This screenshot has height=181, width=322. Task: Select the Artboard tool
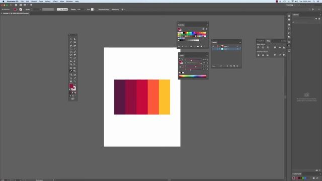(x=71, y=78)
